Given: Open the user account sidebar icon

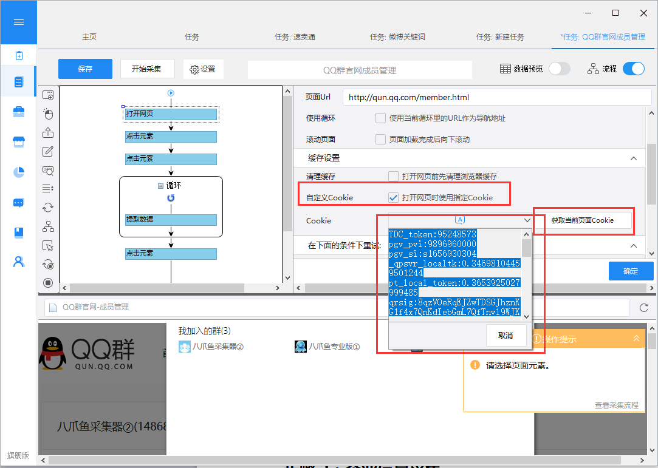Looking at the screenshot, I should click(19, 262).
